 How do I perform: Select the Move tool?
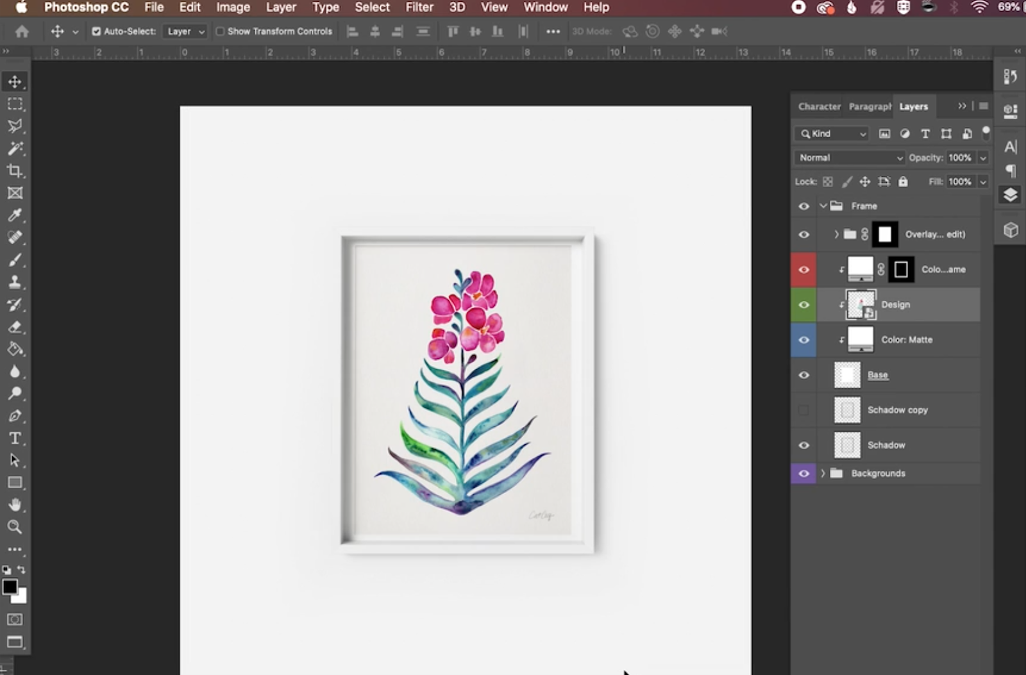[15, 82]
